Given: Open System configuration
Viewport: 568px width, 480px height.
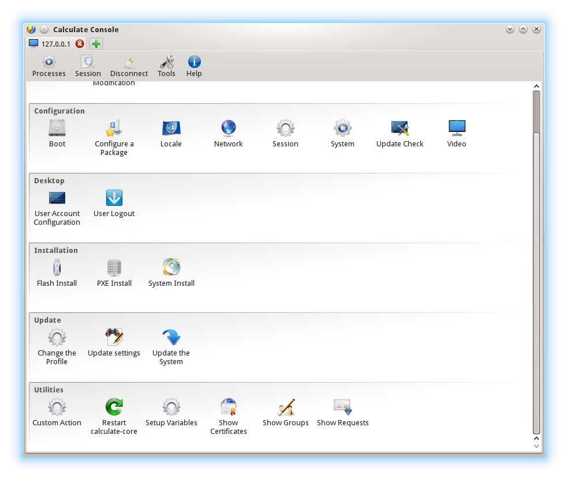Looking at the screenshot, I should (342, 134).
